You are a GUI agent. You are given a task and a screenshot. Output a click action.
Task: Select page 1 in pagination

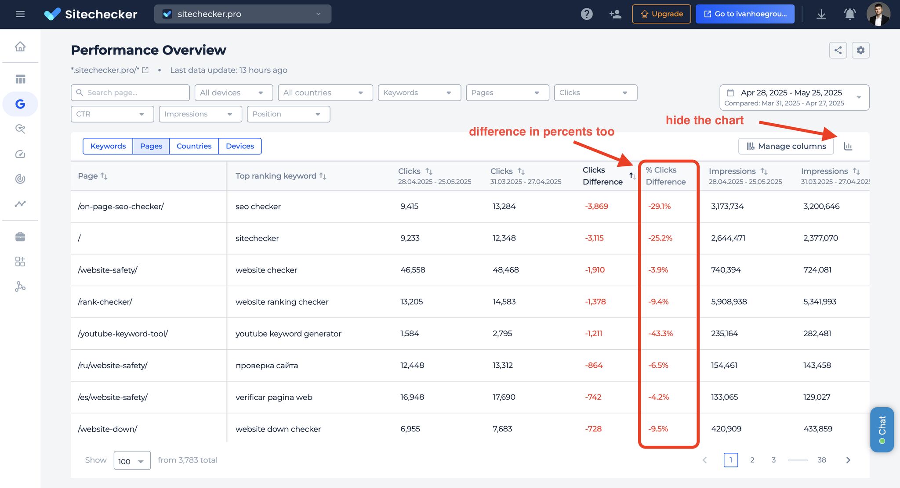[731, 460]
